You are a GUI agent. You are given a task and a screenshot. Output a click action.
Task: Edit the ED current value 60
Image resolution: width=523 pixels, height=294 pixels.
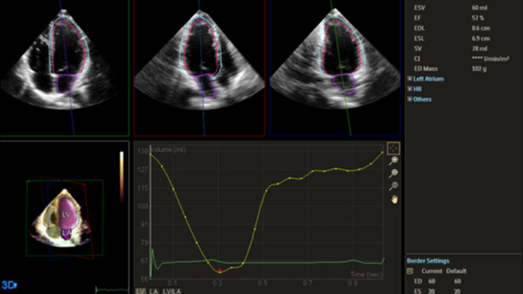(432, 281)
